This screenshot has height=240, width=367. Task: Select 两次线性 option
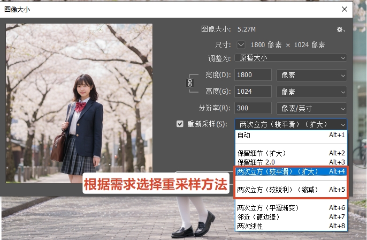(291, 226)
